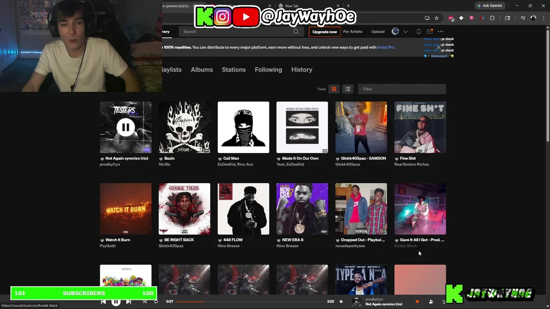This screenshot has width=550, height=309.
Task: Switch to the Following tab
Action: coord(268,70)
